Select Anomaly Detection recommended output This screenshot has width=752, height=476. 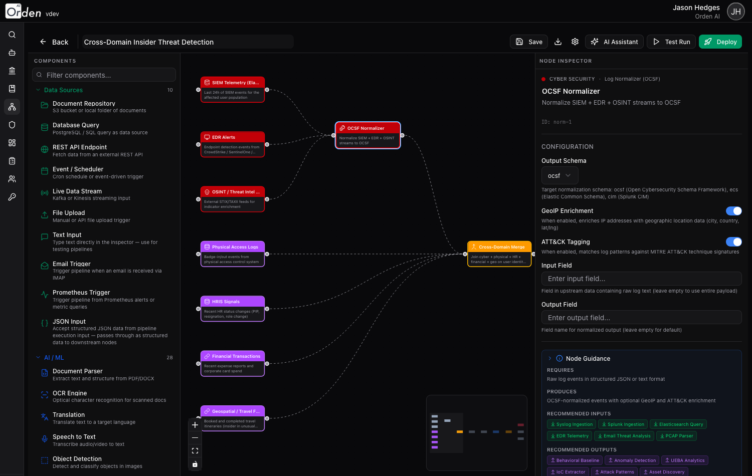coord(632,460)
